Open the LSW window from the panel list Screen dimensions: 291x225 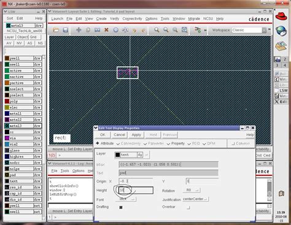(x=281, y=90)
